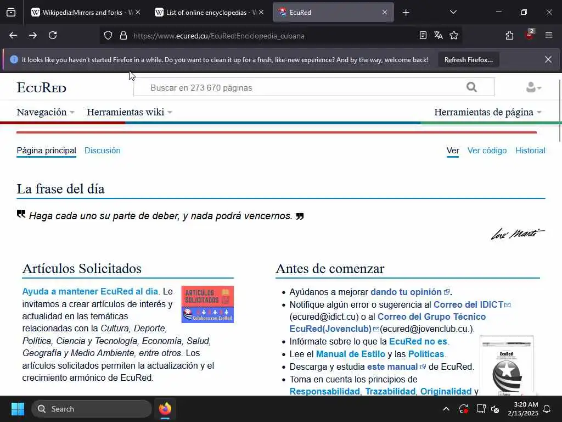Image resolution: width=562 pixels, height=422 pixels.
Task: Open the muted volume tray icon
Action: click(495, 409)
